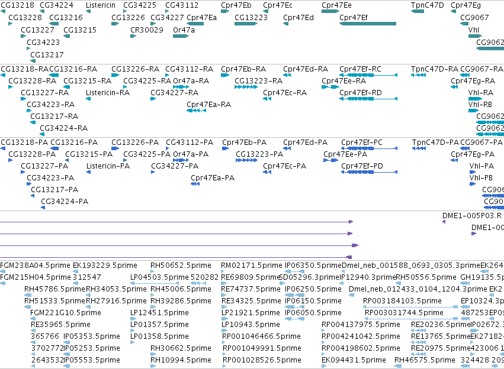Click the RE20236.5prime EST label
Image resolution: width=504 pixels, height=369 pixels.
click(441, 325)
